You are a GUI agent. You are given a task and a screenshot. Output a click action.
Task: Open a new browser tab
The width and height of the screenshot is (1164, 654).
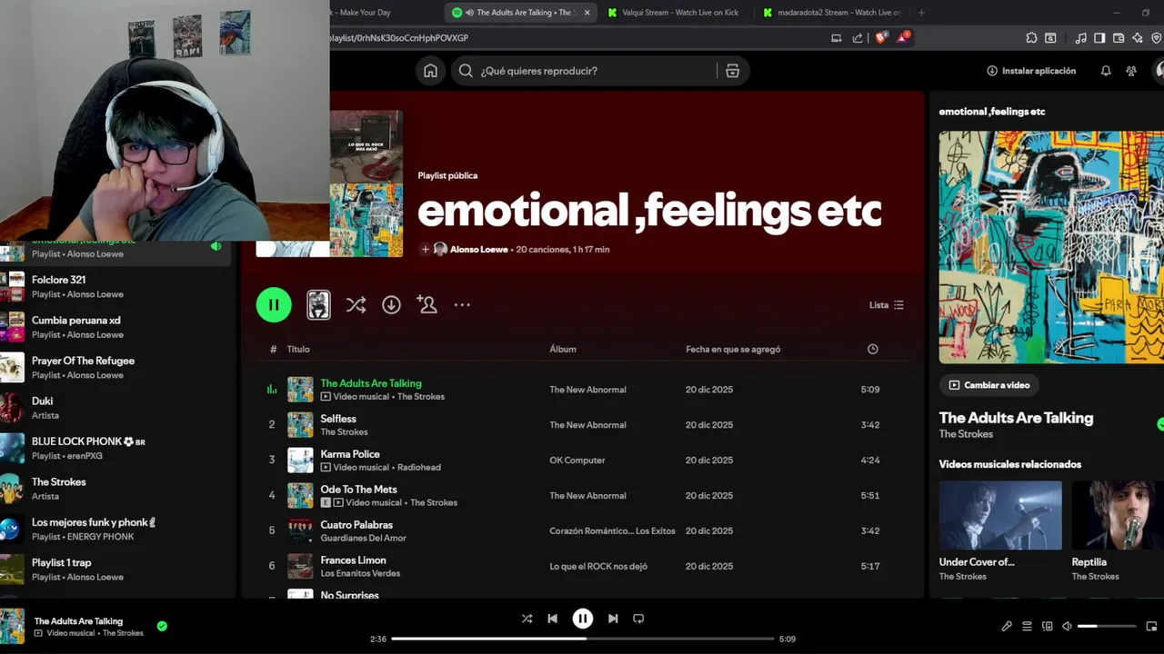[x=921, y=13]
